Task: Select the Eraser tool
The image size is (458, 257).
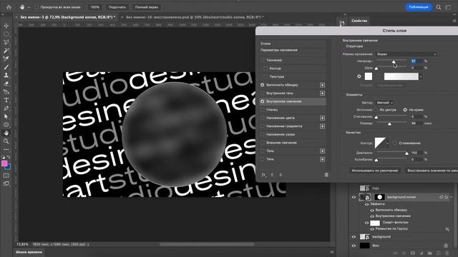Action: coord(6,84)
